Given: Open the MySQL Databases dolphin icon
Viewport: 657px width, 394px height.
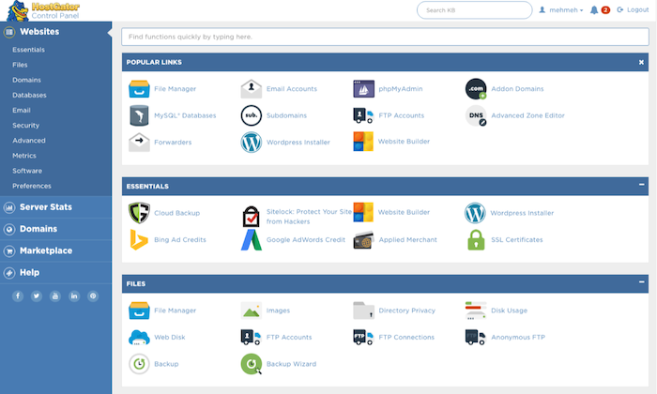Looking at the screenshot, I should (139, 115).
